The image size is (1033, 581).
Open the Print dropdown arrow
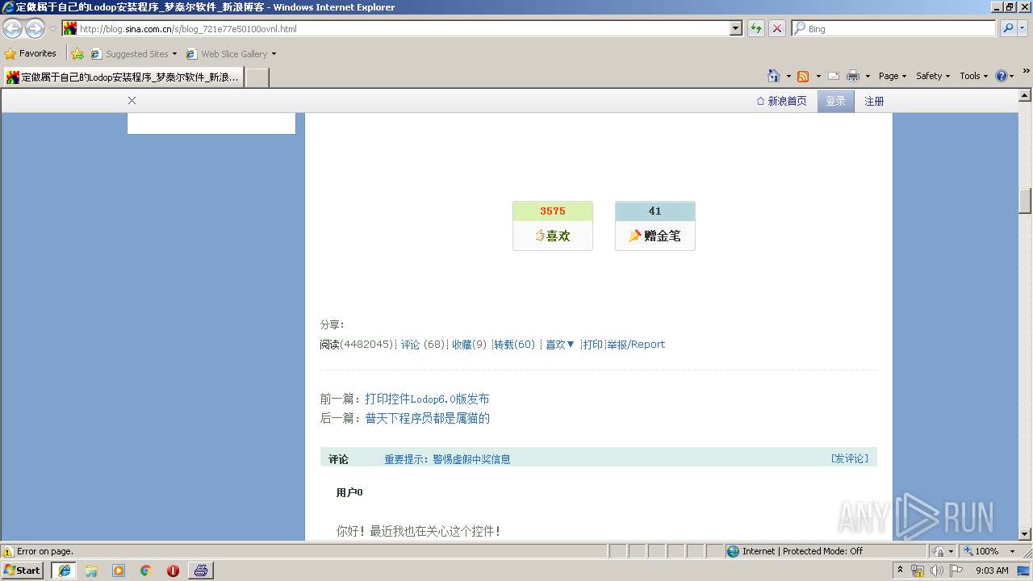tap(868, 76)
